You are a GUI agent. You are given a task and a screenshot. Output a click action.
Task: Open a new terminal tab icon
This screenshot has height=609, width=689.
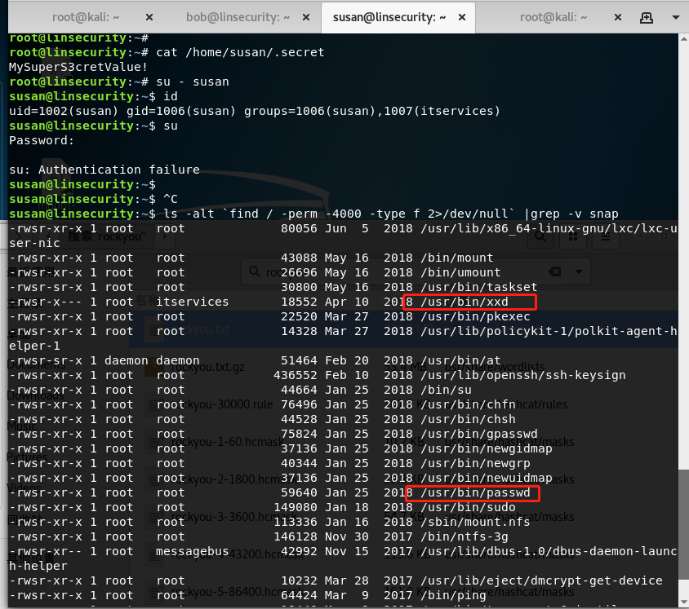[647, 18]
